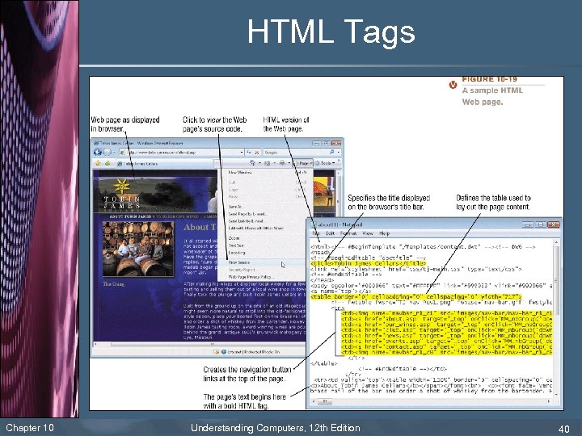The width and height of the screenshot is (582, 436).
Task: Open the recent pages dropdown next to Forward
Action: point(113,153)
